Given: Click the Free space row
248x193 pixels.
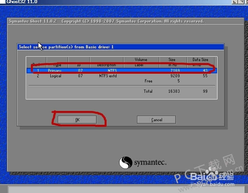Looking at the screenshot, I should 149,81.
